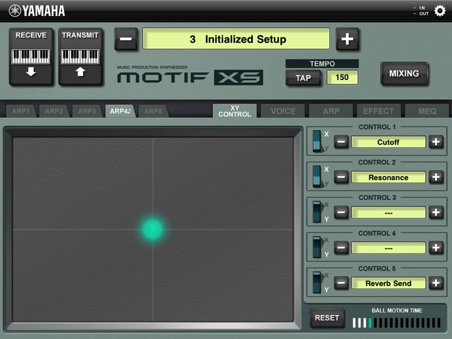Click minus button next to Resonance
Screen dimensions: 452x339
[x=341, y=177]
